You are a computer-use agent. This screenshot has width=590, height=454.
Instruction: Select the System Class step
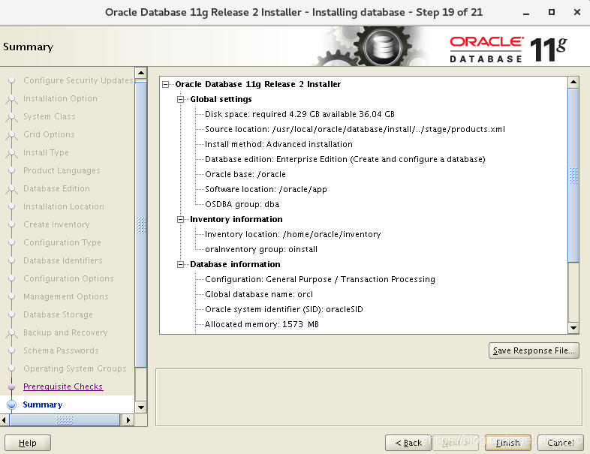point(50,116)
